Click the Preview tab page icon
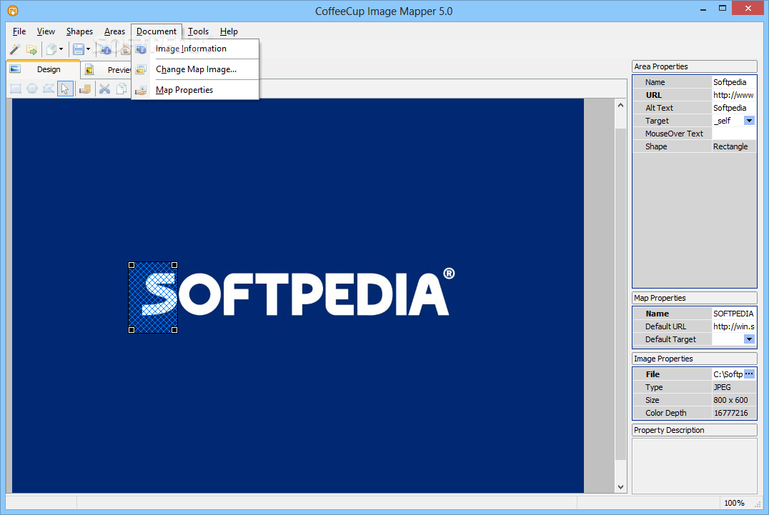769x515 pixels. click(89, 70)
